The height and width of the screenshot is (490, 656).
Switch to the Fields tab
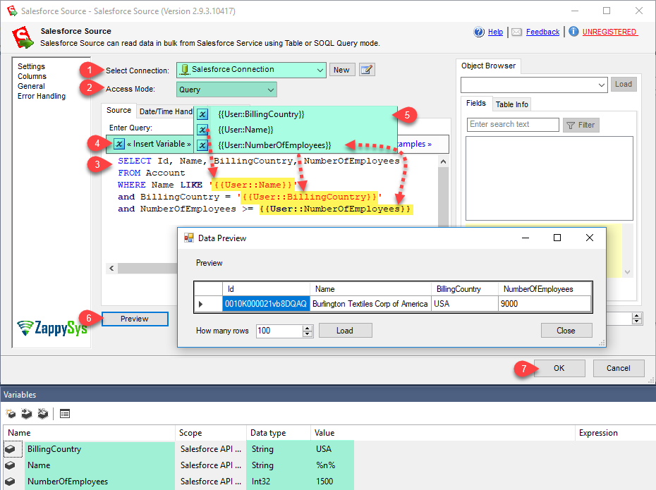(x=476, y=103)
